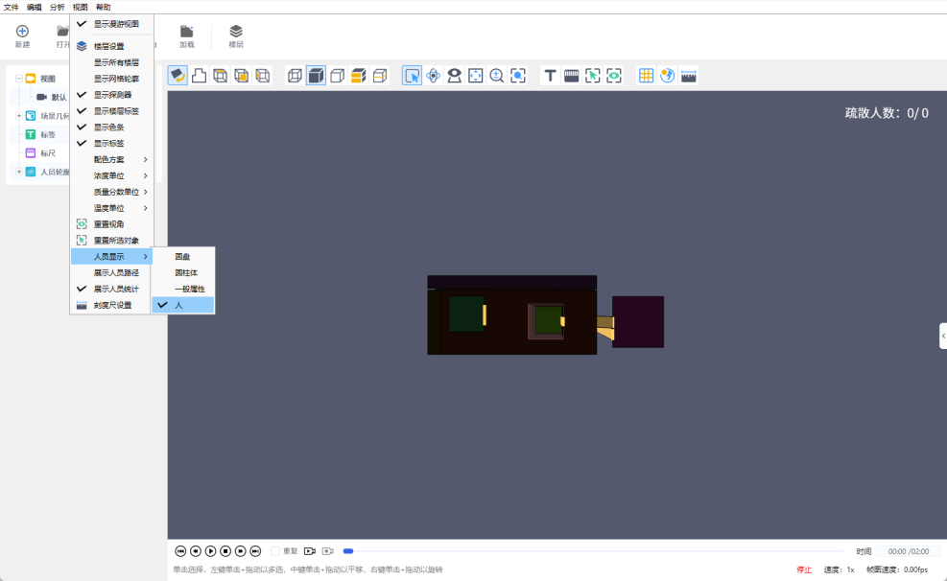Click 展示人员路径 menu entry

click(111, 272)
